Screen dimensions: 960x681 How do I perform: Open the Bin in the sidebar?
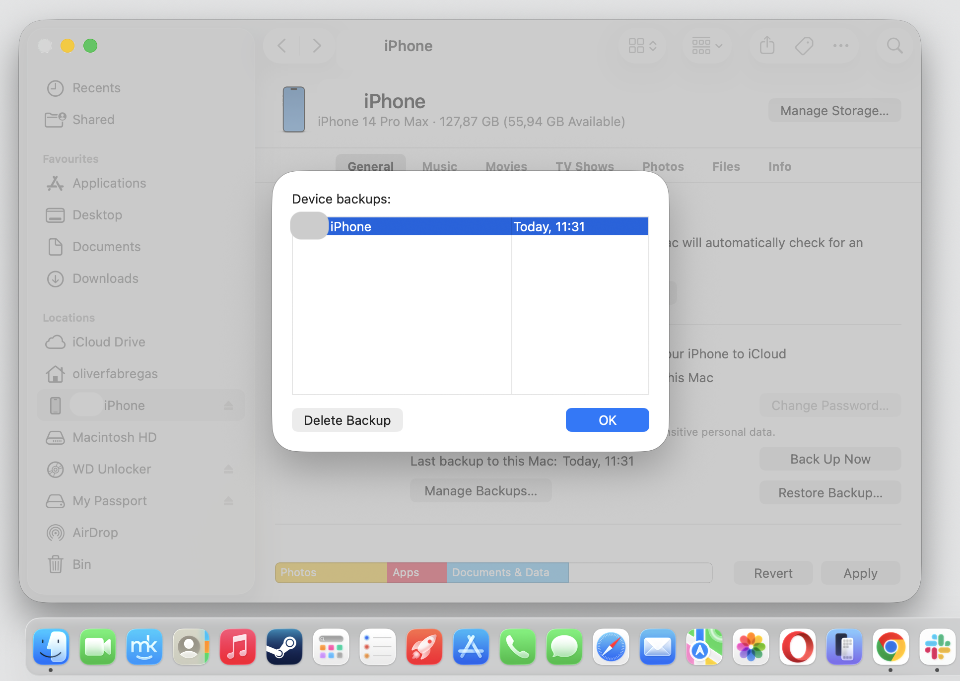pos(140,564)
